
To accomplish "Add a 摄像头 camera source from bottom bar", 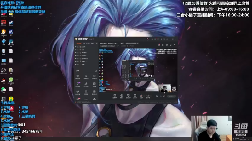I will [x=122, y=96].
